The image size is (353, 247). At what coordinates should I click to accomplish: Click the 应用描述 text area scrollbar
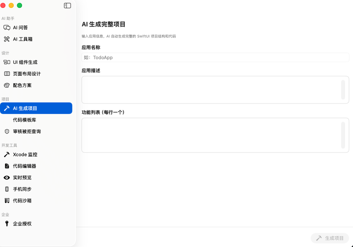[x=343, y=90]
